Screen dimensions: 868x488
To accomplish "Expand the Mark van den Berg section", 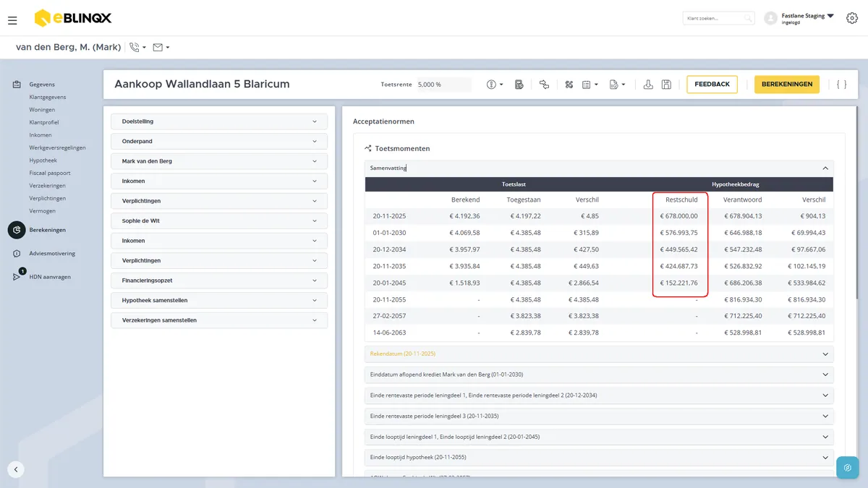I will point(219,161).
